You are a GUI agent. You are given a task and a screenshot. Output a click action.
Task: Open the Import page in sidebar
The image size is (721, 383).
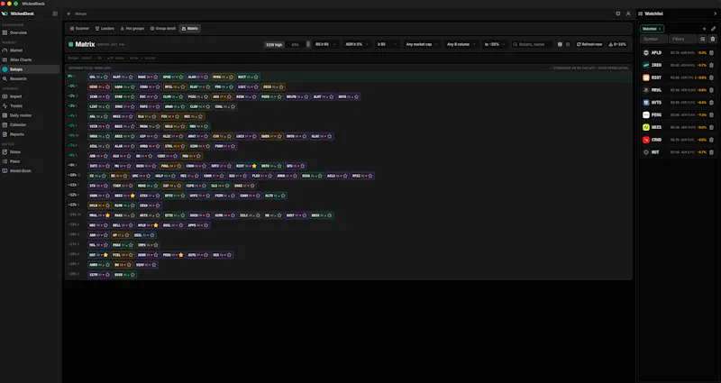30,96
